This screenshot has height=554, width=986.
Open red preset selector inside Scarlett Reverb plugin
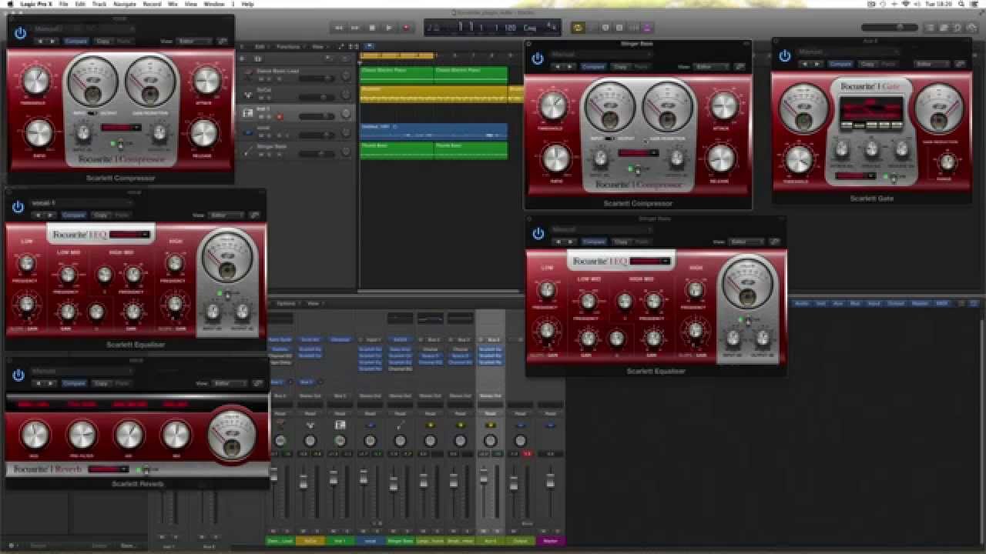109,469
